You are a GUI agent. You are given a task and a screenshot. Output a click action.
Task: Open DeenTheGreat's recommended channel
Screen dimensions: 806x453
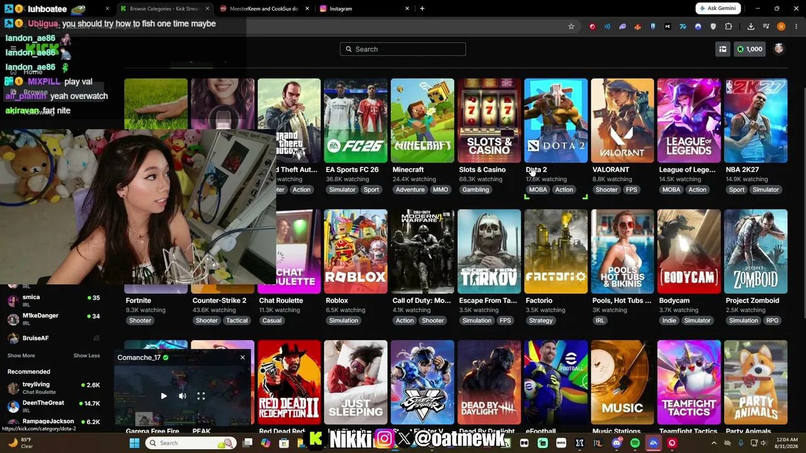(54, 406)
